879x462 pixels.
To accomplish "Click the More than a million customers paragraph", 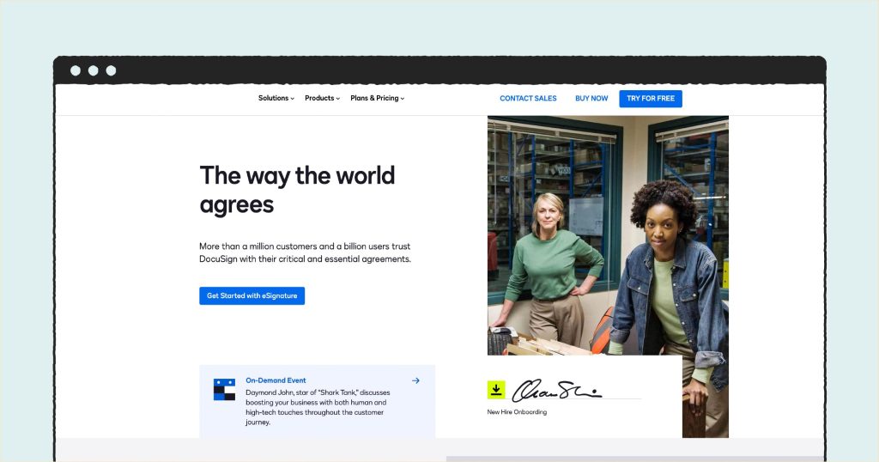I will coord(305,252).
